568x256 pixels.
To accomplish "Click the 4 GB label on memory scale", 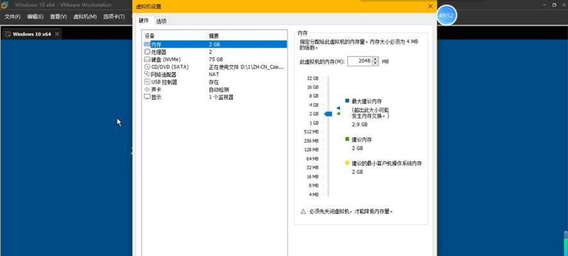I will click(x=314, y=105).
